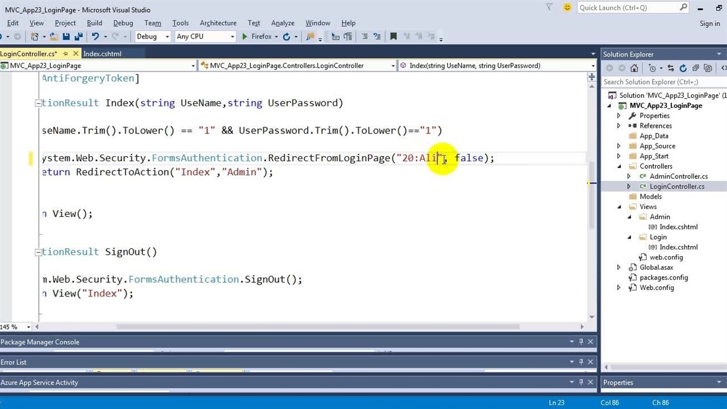Click the Save All toolbar icon
The image size is (727, 409).
(78, 36)
